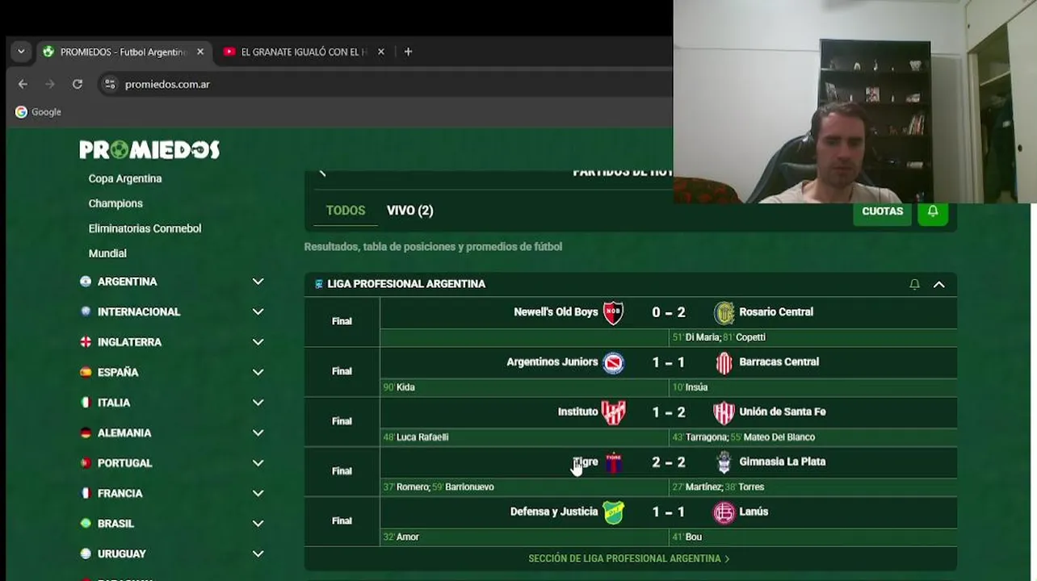Toggle Liga Profesional Argentina alert bell

(x=914, y=284)
